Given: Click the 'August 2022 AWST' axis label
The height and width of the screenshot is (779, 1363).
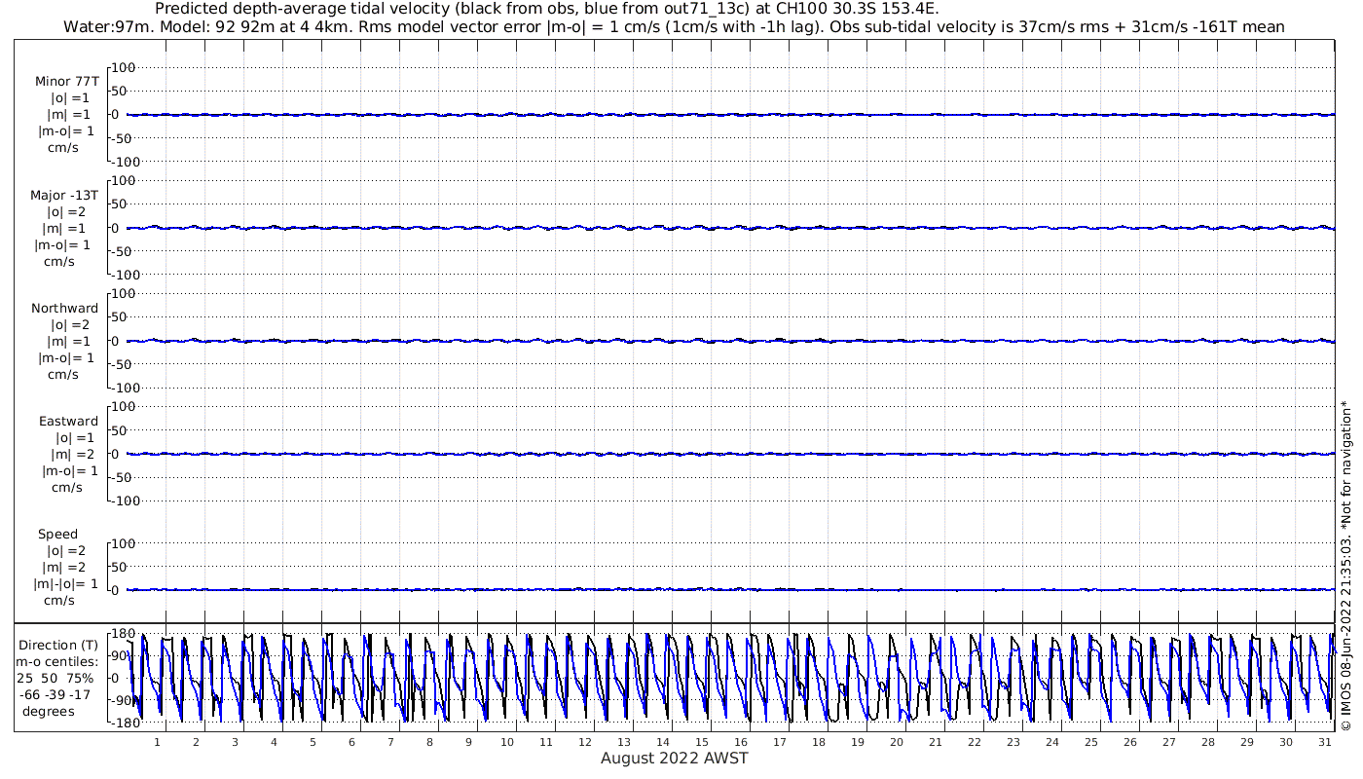Looking at the screenshot, I should click(674, 759).
